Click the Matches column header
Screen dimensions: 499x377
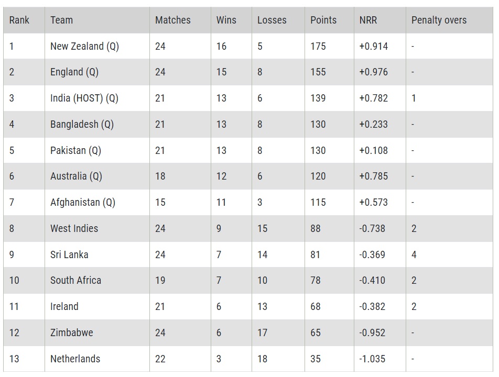[173, 20]
